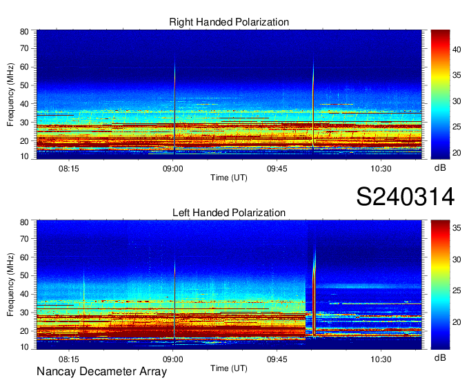The height and width of the screenshot is (380, 469).
Task: Click the 80 MHz tick on the right-handed plot
Action: 25,32
